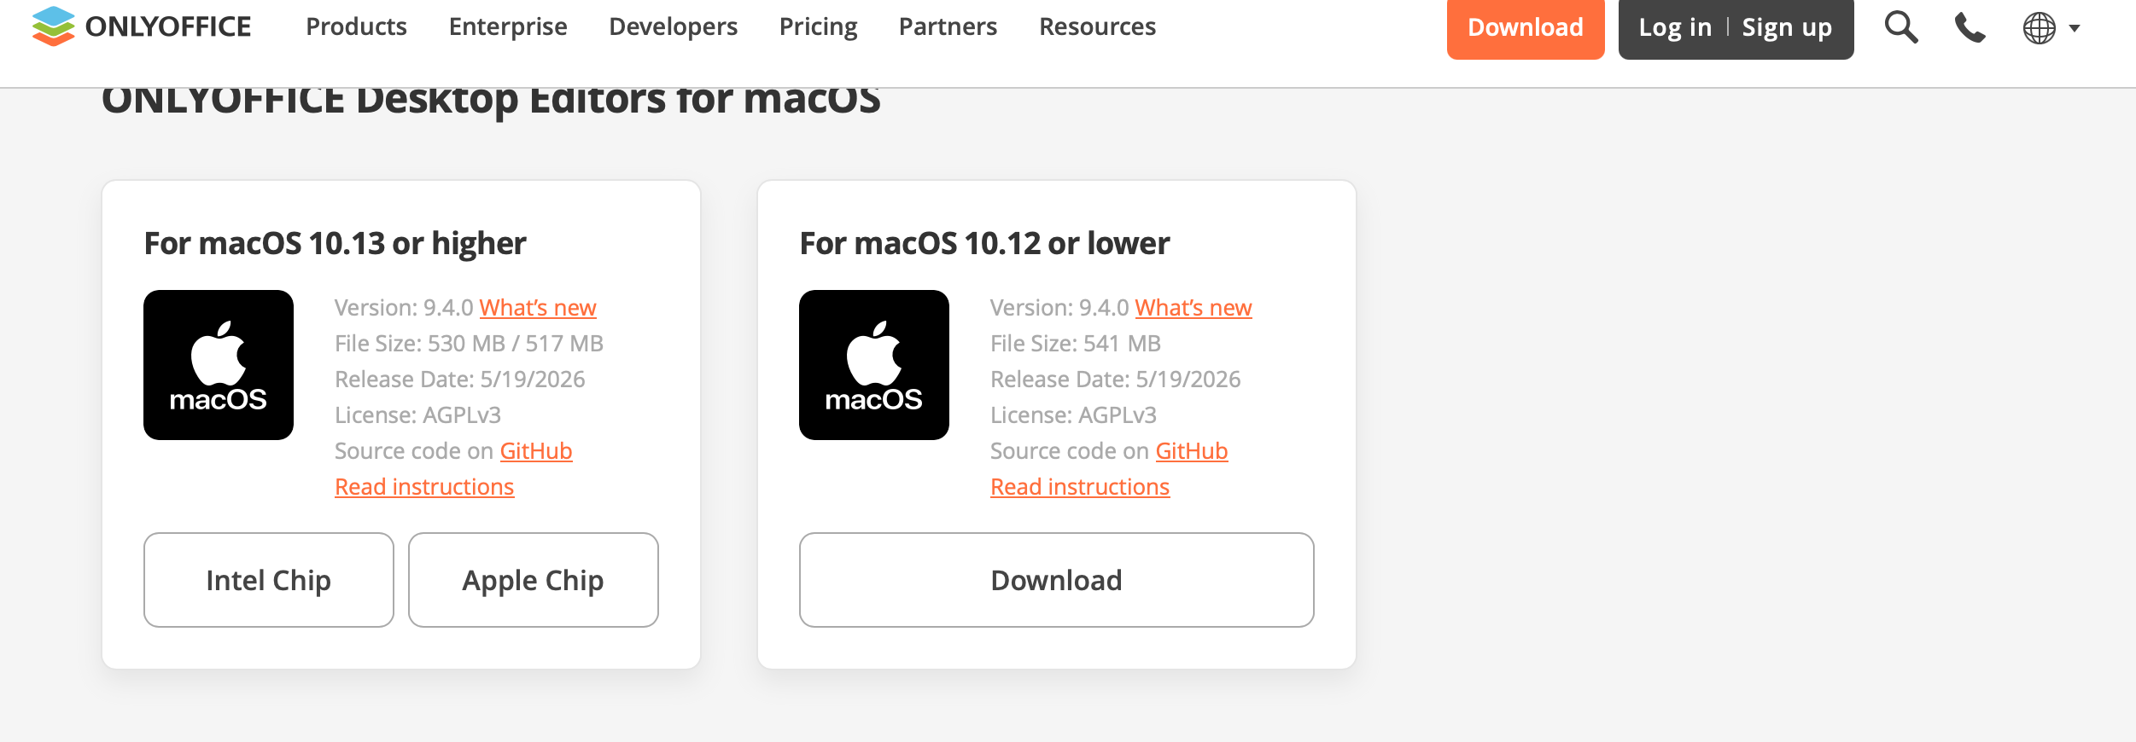This screenshot has width=2136, height=742.
Task: Open the Products menu
Action: [x=356, y=26]
